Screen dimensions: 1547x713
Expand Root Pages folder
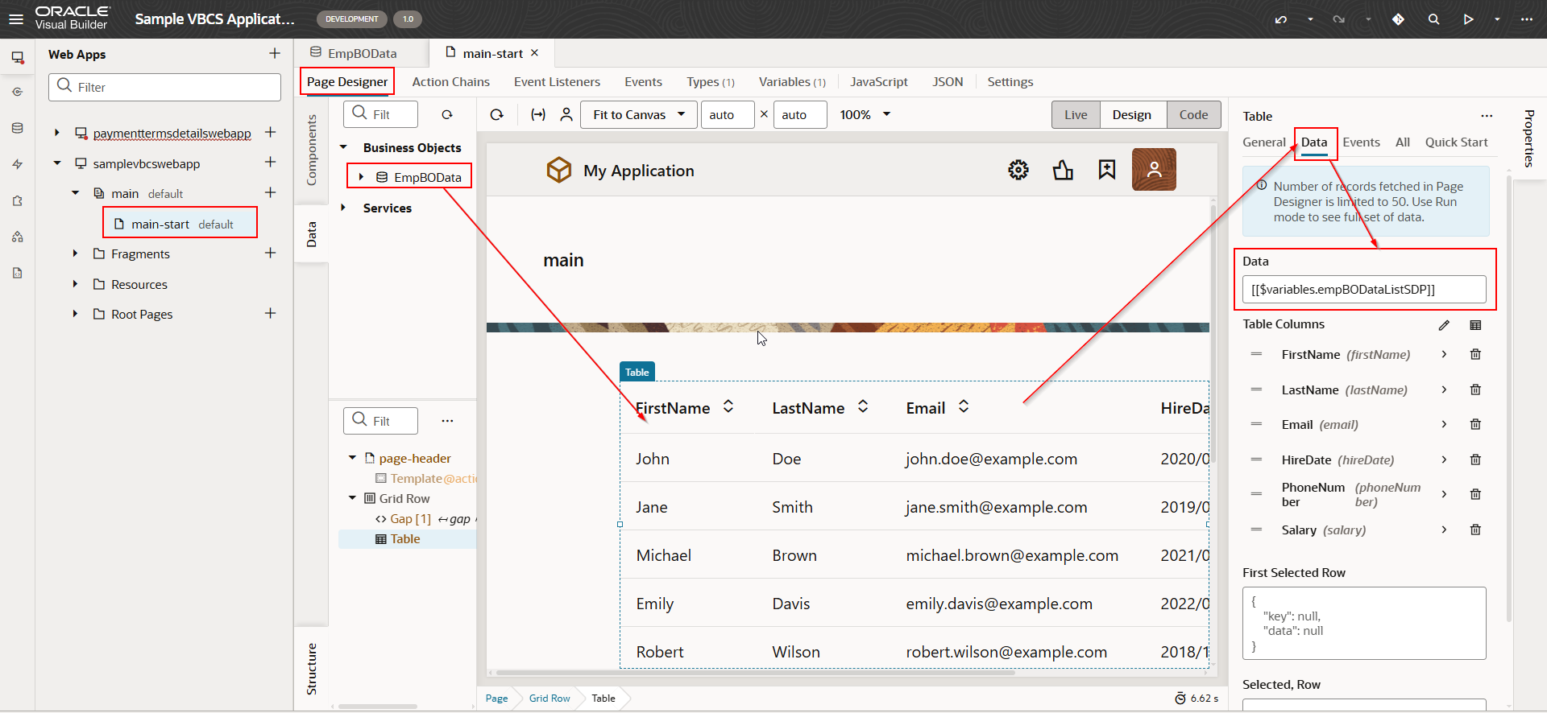[75, 314]
